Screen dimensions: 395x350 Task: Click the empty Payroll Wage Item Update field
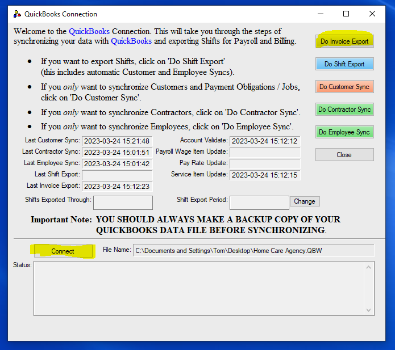(265, 153)
